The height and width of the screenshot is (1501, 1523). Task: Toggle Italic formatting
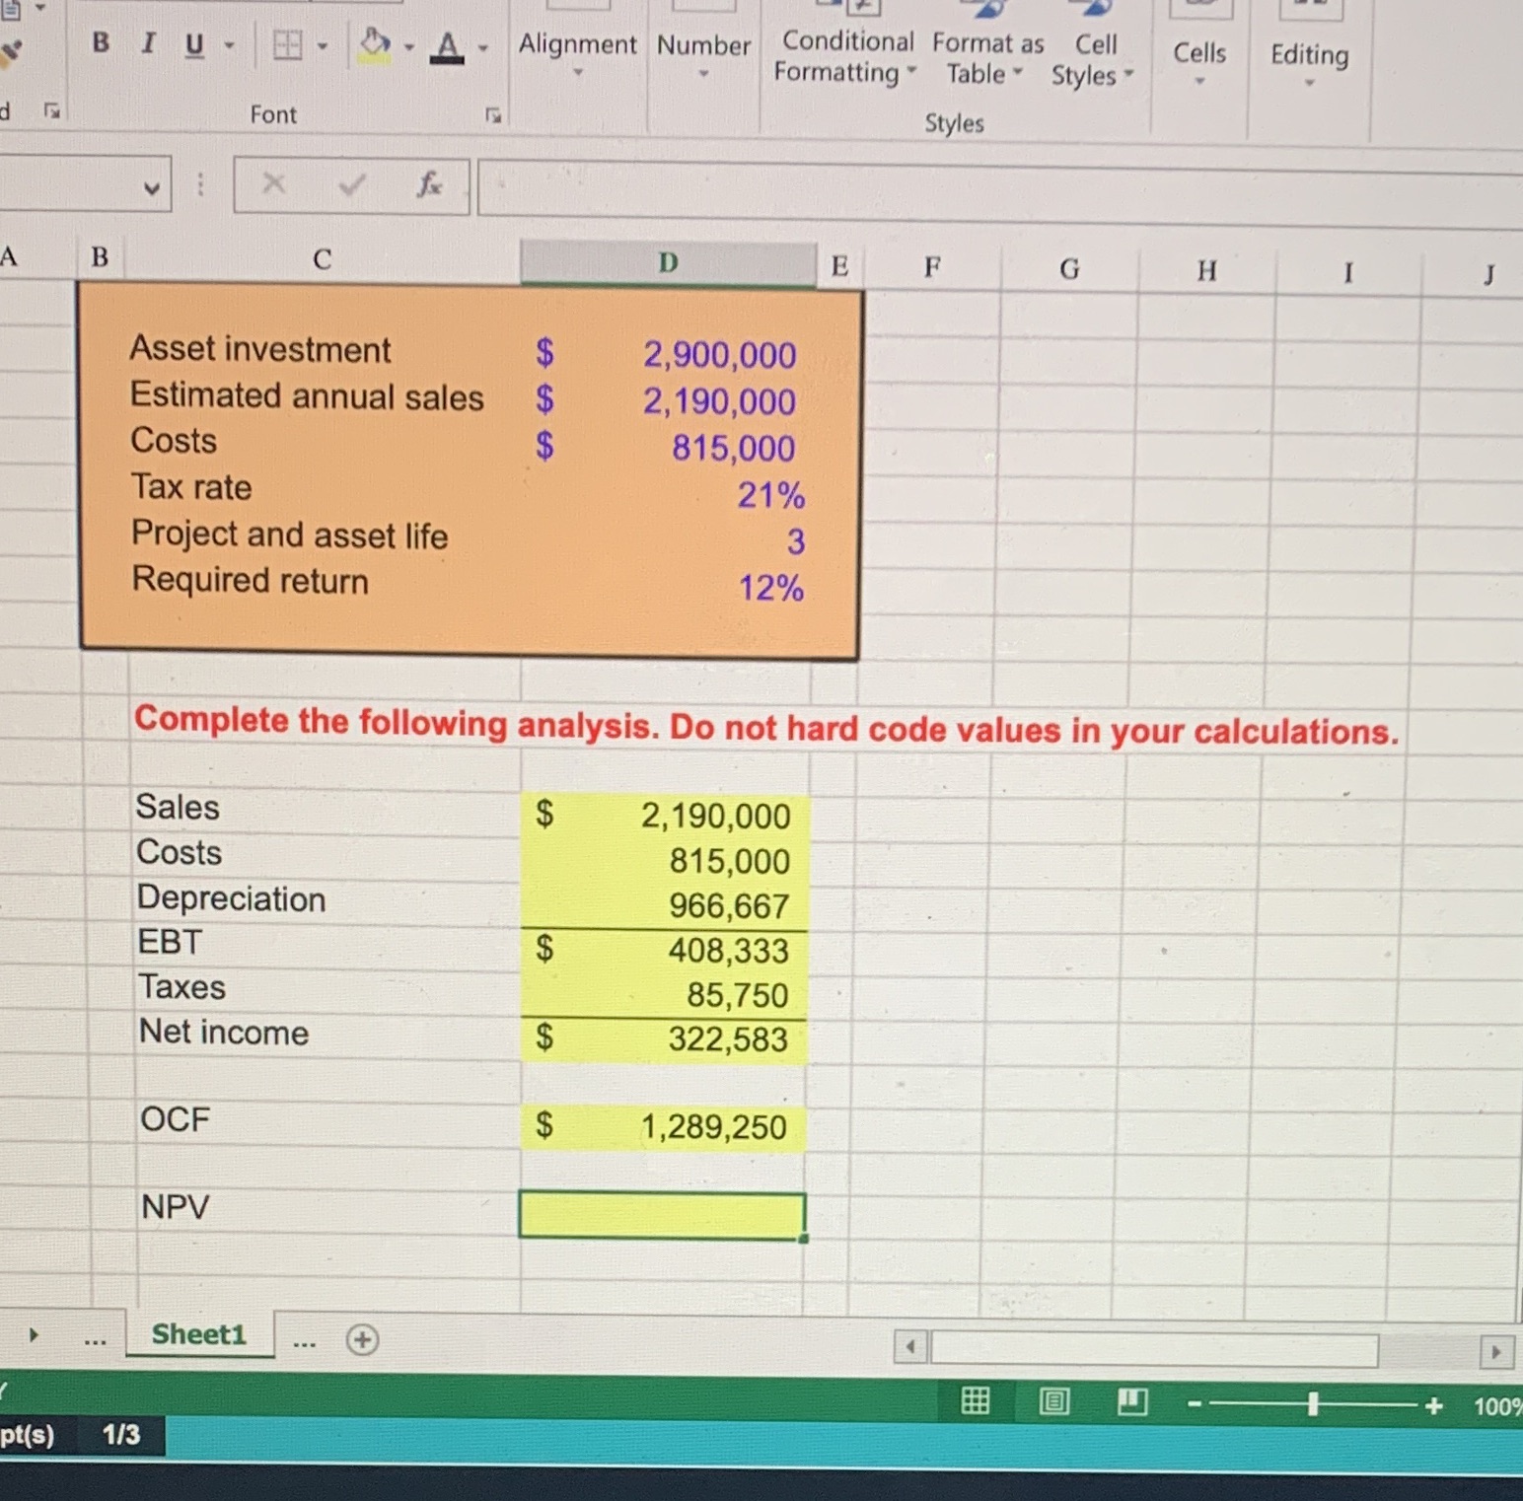pos(149,42)
